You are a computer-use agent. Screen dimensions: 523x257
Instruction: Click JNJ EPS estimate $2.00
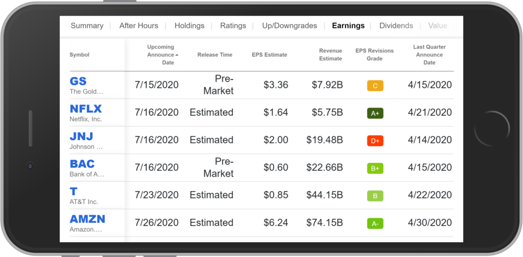[x=276, y=140]
